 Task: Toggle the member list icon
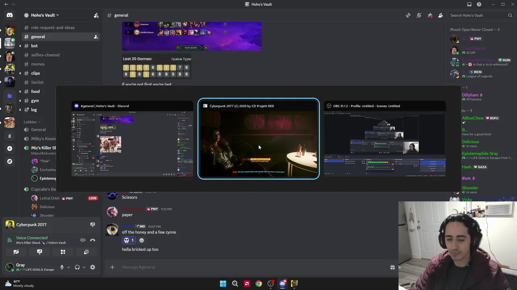pos(441,15)
